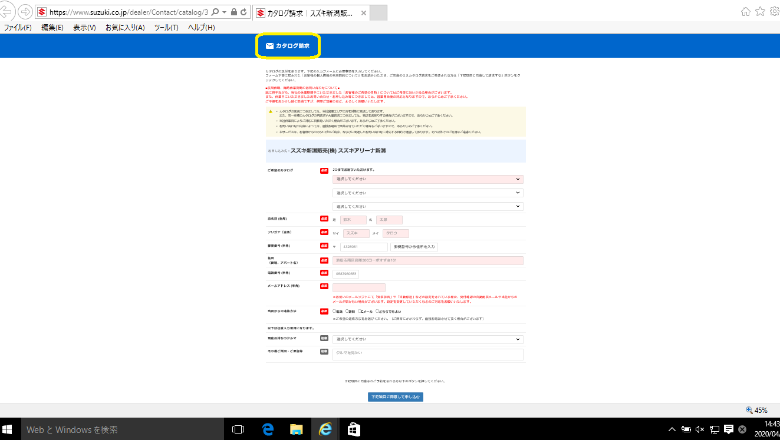Open address bar autocomplete dropdown arrow
780x440 pixels.
point(225,12)
